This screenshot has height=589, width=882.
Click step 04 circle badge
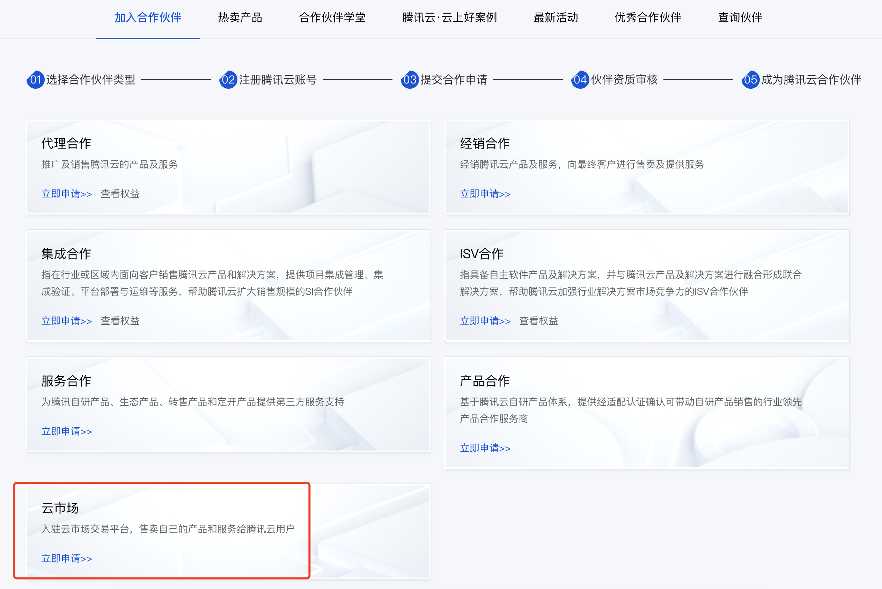580,80
